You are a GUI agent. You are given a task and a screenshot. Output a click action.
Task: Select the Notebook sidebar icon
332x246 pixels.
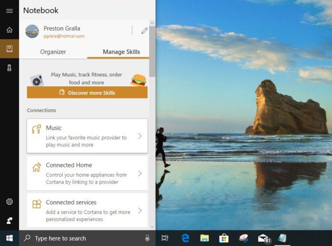tap(9, 49)
